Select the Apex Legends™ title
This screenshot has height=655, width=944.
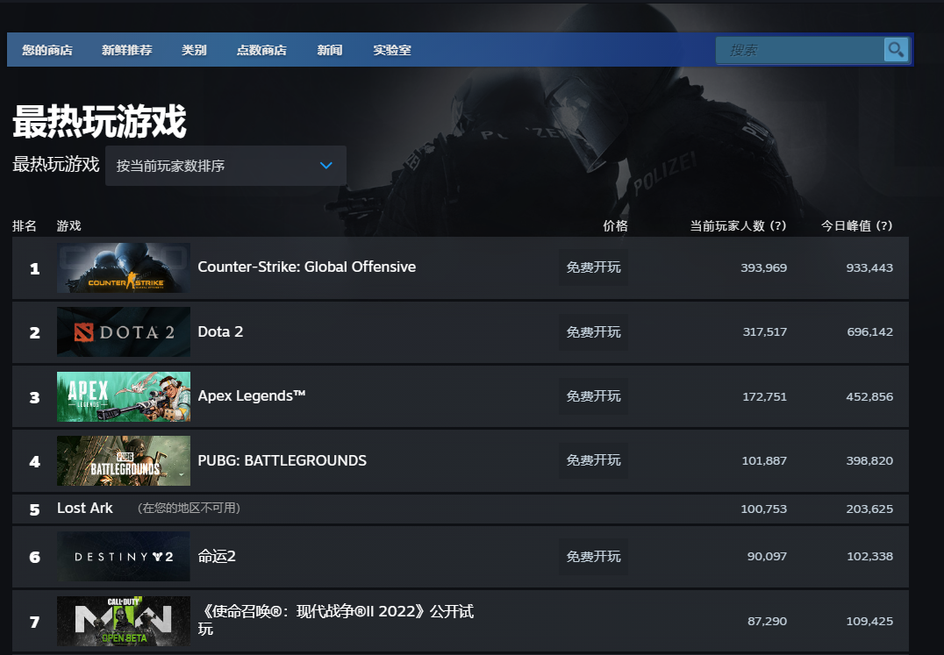pos(252,395)
